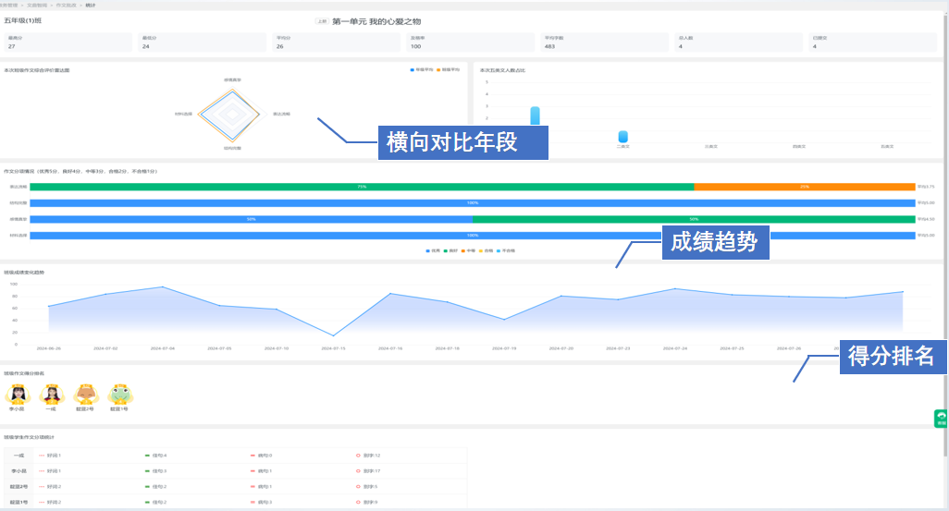Click the 最高分 statistic card
Viewport: 949px width, 511px height.
click(x=68, y=43)
